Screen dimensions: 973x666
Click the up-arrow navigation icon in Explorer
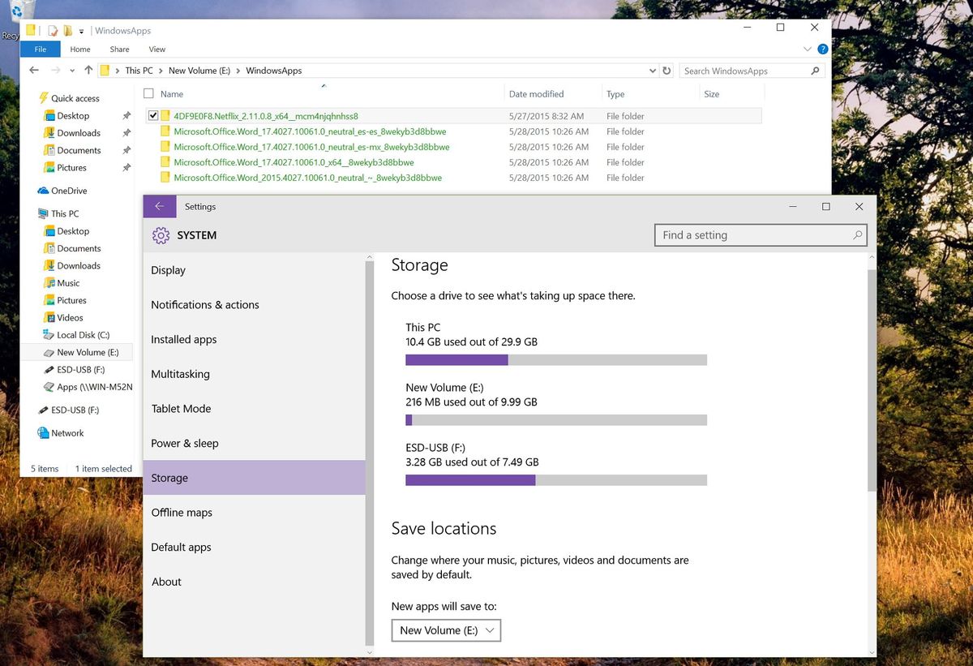[x=88, y=71]
